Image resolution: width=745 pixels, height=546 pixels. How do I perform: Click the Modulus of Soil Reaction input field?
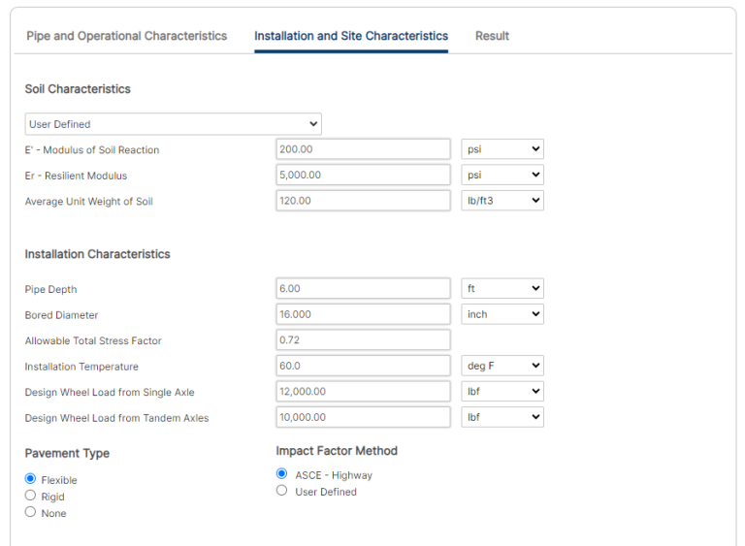363,149
